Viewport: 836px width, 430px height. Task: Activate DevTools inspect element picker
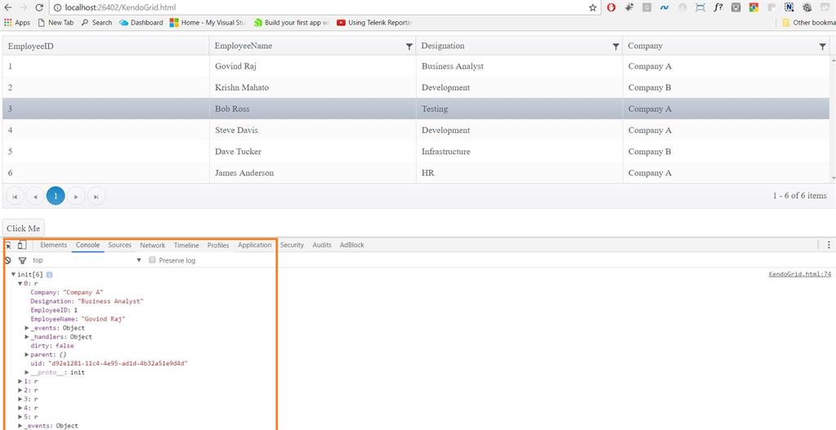coord(8,245)
